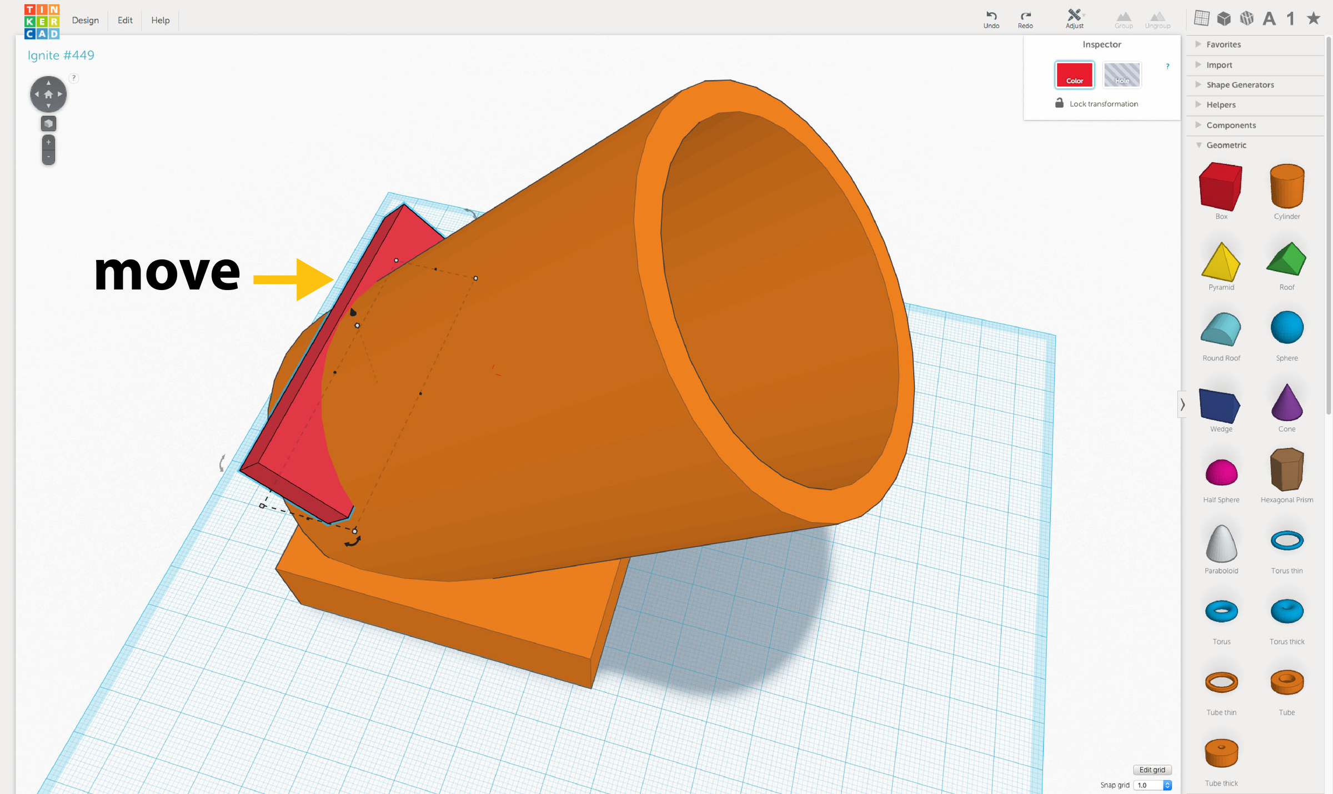1333x794 pixels.
Task: Switch shape to Hole mode
Action: tap(1121, 75)
